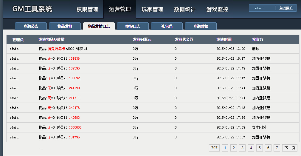Click player id 131796

coord(74,138)
